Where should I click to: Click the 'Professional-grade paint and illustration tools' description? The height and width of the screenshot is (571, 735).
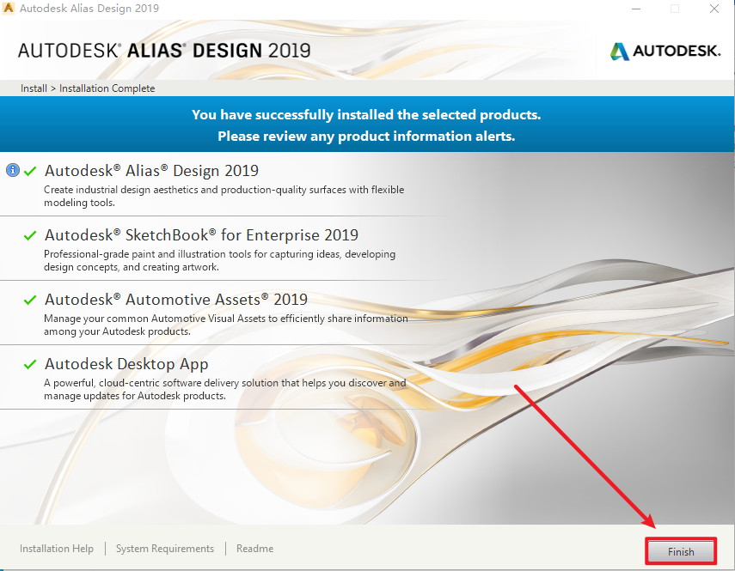pyautogui.click(x=219, y=260)
